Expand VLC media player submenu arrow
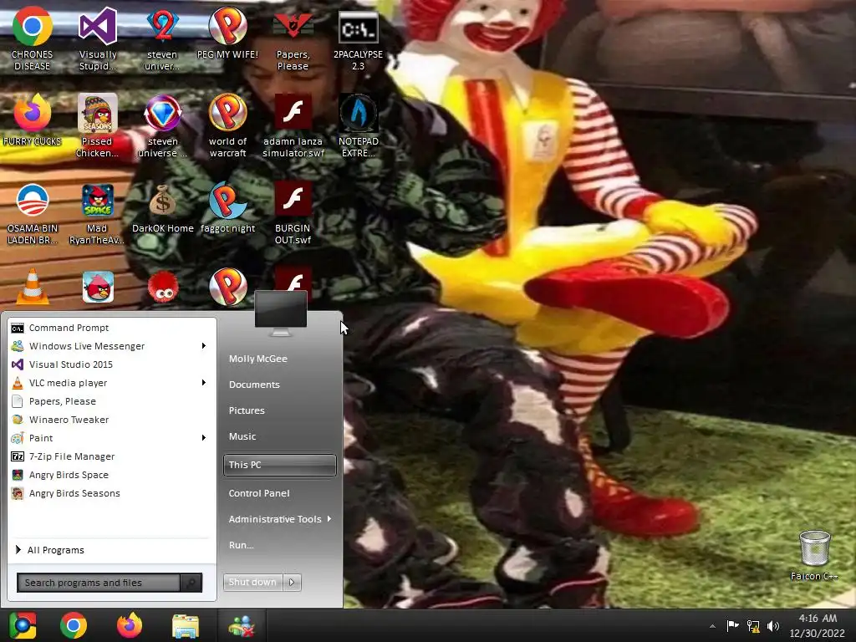This screenshot has width=856, height=642. [204, 383]
